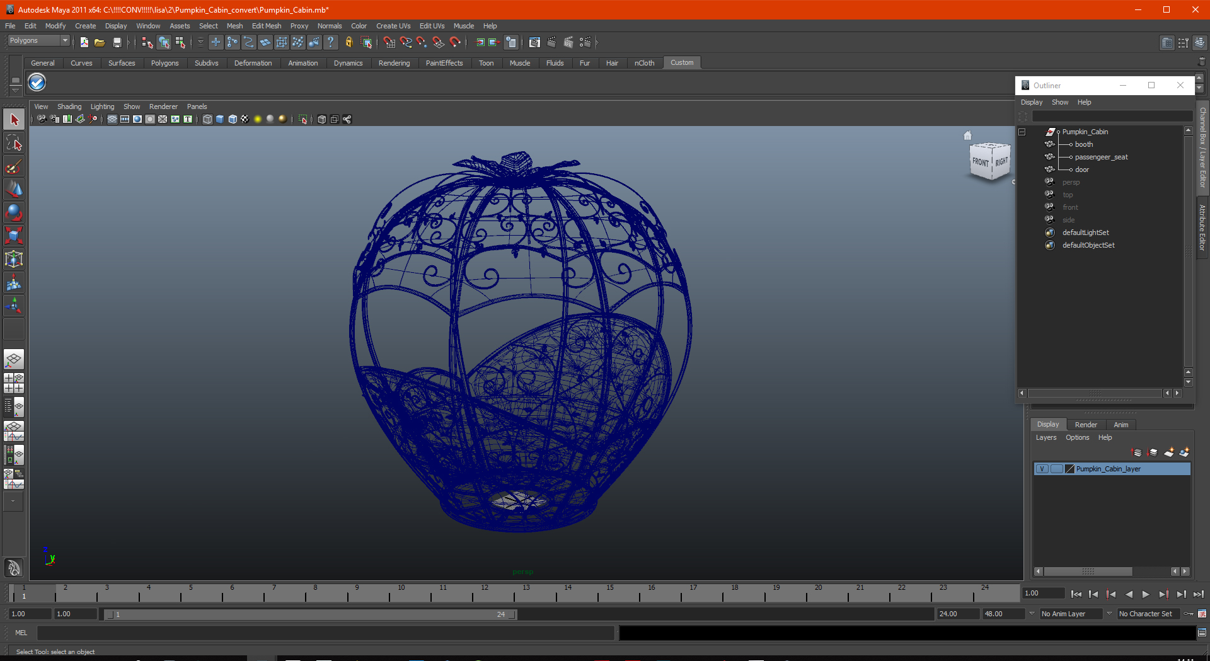
Task: Open a scene file
Action: coord(100,42)
